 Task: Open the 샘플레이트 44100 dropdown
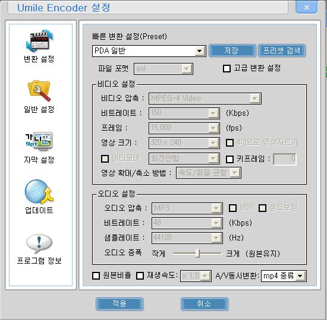(187, 237)
